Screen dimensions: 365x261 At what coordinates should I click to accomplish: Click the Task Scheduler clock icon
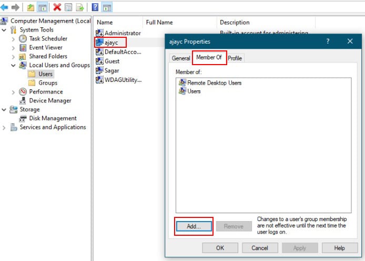23,38
